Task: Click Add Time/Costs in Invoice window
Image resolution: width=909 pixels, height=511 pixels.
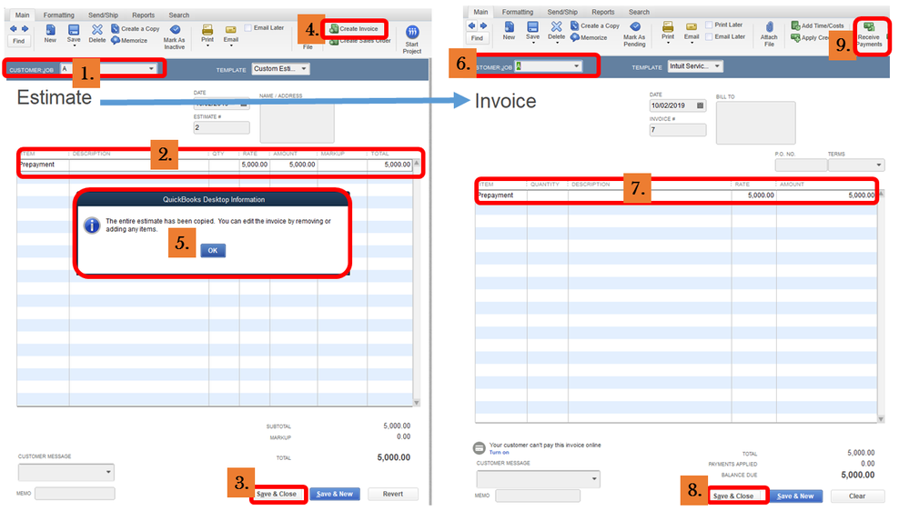Action: pos(817,25)
